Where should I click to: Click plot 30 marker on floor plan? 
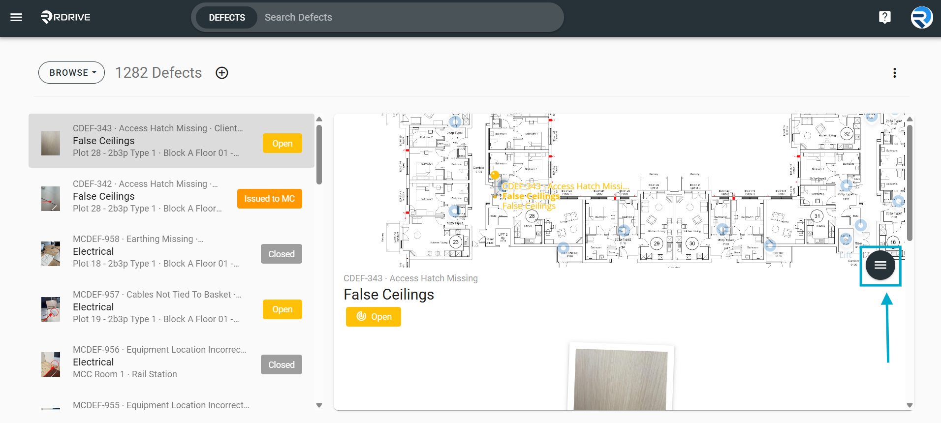[692, 243]
